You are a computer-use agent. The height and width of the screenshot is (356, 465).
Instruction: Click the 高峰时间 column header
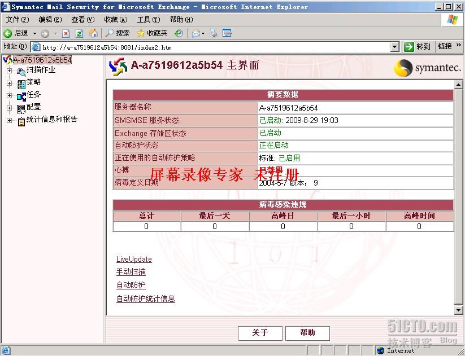point(419,216)
